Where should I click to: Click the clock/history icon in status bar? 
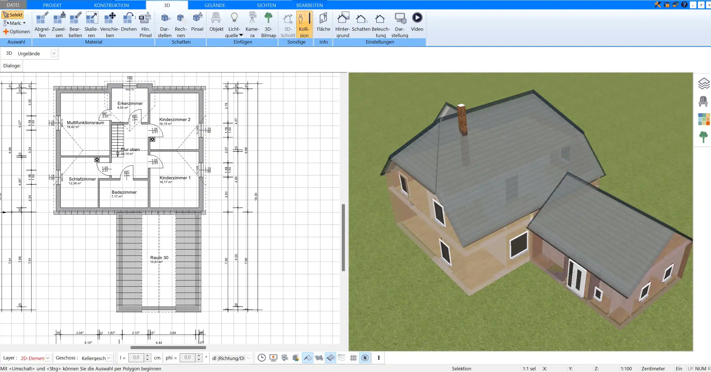point(261,357)
